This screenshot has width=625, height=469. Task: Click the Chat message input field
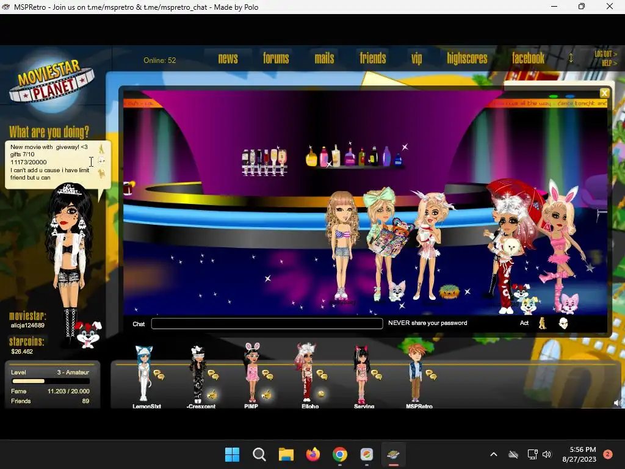click(x=267, y=324)
